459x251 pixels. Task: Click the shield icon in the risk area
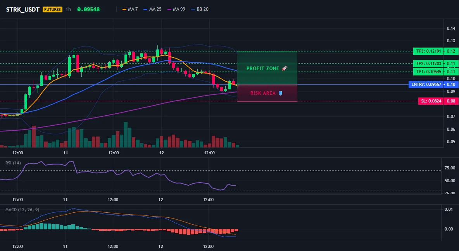tap(280, 93)
